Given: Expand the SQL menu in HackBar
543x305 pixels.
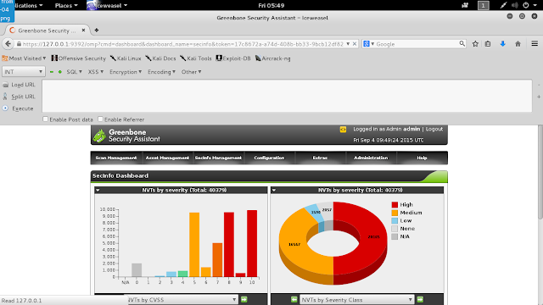Looking at the screenshot, I should click(x=74, y=71).
